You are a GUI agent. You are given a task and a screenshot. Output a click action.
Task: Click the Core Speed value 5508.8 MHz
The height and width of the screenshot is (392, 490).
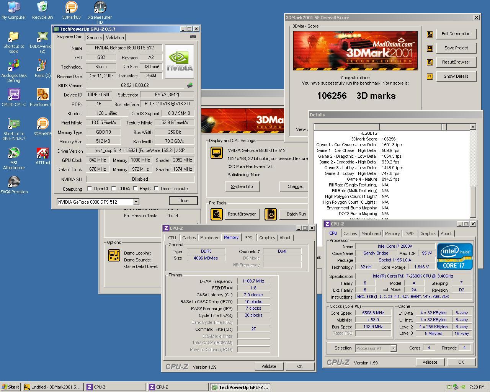tap(373, 313)
